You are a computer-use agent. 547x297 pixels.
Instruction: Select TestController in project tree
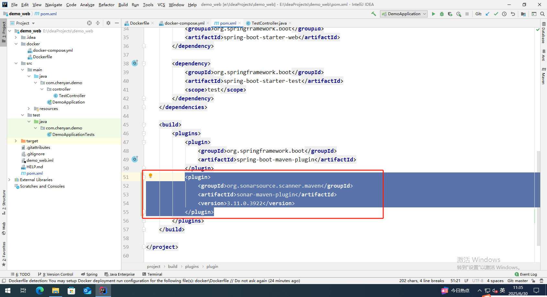click(72, 96)
